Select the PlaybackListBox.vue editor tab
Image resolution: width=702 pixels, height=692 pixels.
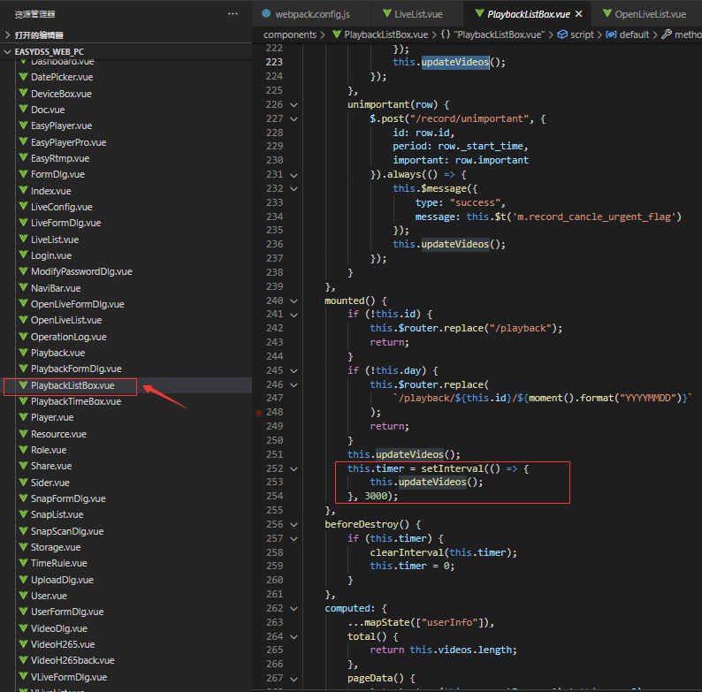[x=529, y=14]
